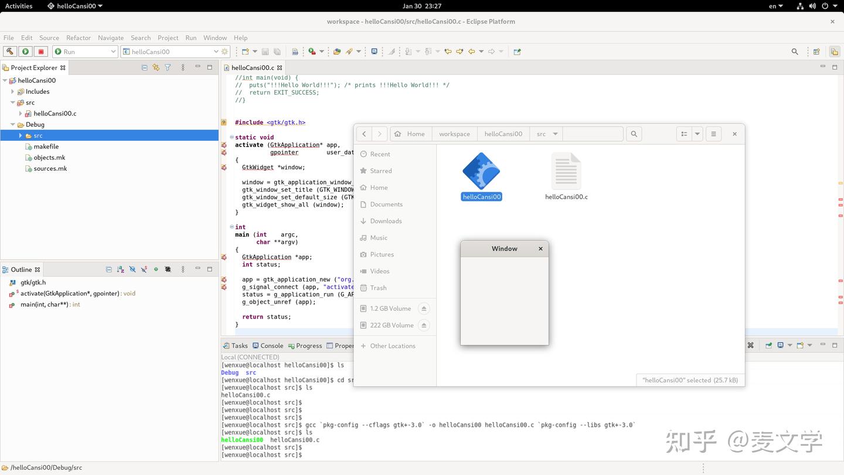Screen dimensions: 844x475
Task: Click the Build hammer icon in the toolbar
Action: coord(10,52)
